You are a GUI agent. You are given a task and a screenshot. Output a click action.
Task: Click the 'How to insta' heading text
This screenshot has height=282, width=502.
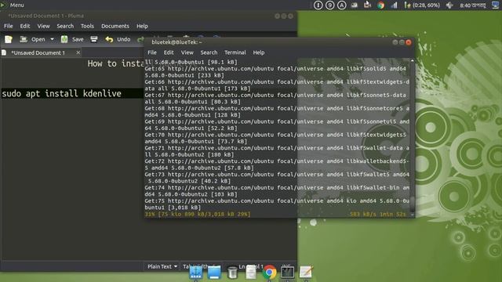click(x=116, y=63)
